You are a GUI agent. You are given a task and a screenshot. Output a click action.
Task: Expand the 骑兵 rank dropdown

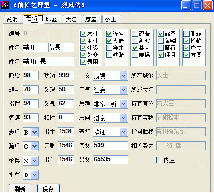point(31,146)
